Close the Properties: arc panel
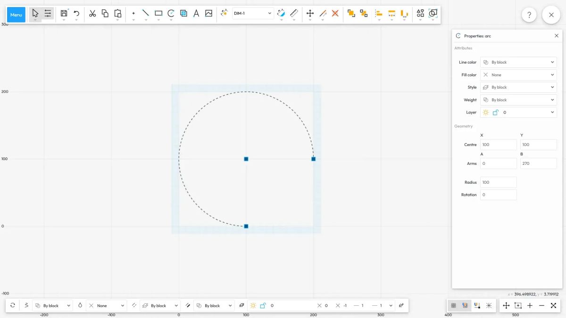 557,36
